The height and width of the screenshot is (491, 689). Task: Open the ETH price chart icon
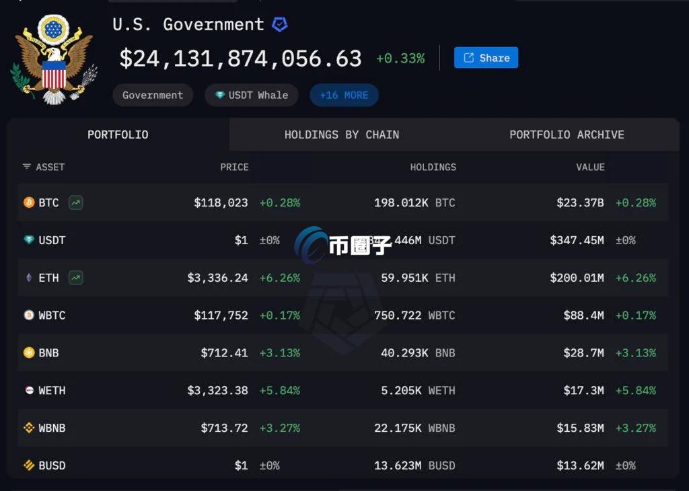75,278
